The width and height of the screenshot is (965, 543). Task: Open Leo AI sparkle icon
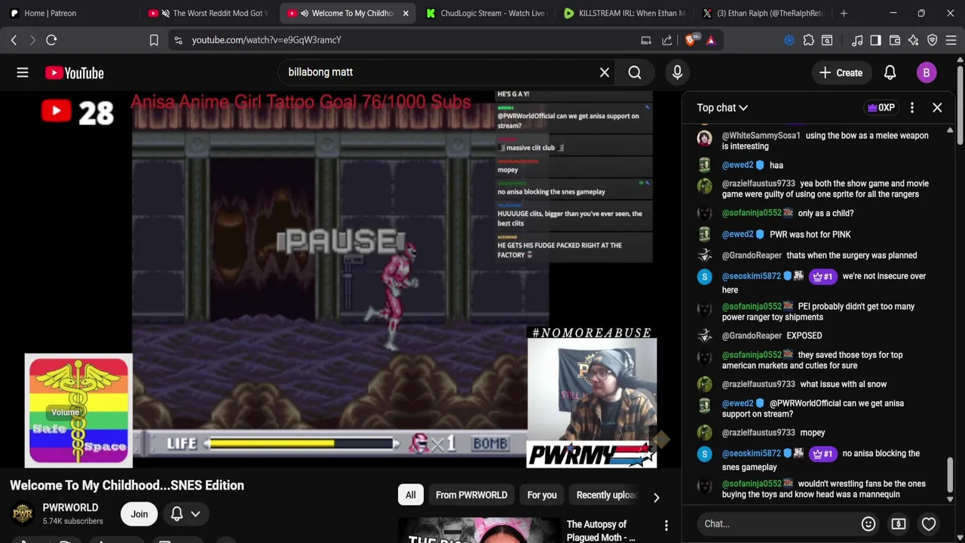point(913,40)
